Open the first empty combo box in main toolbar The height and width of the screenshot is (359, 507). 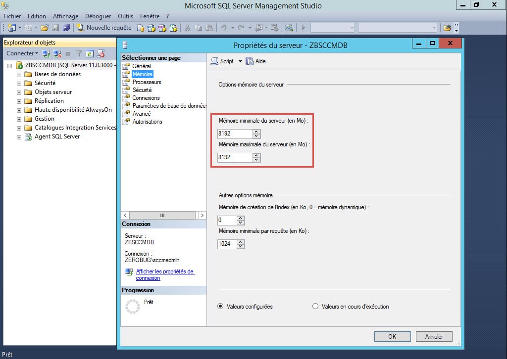point(332,28)
